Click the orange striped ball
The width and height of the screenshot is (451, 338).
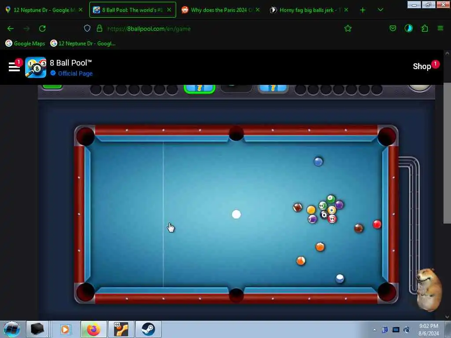(301, 261)
